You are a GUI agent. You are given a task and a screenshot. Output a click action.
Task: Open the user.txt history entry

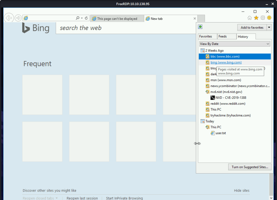click(x=221, y=133)
